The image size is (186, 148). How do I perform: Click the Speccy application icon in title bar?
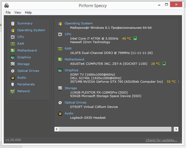(6, 6)
